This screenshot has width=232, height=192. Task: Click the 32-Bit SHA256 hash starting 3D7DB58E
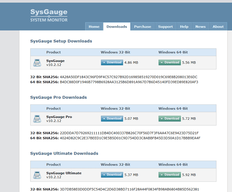pos(130,189)
